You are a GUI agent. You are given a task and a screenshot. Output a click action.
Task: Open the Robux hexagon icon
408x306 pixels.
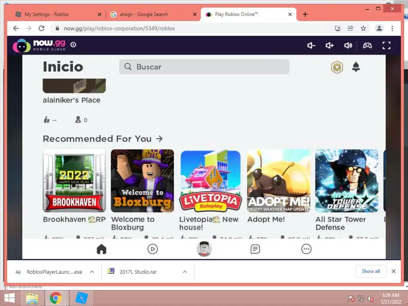[x=337, y=67]
